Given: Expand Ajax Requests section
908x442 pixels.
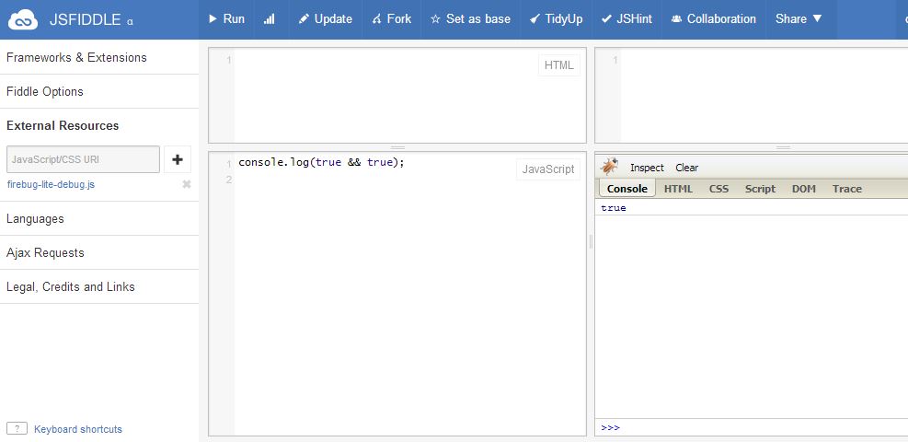Looking at the screenshot, I should pyautogui.click(x=99, y=252).
